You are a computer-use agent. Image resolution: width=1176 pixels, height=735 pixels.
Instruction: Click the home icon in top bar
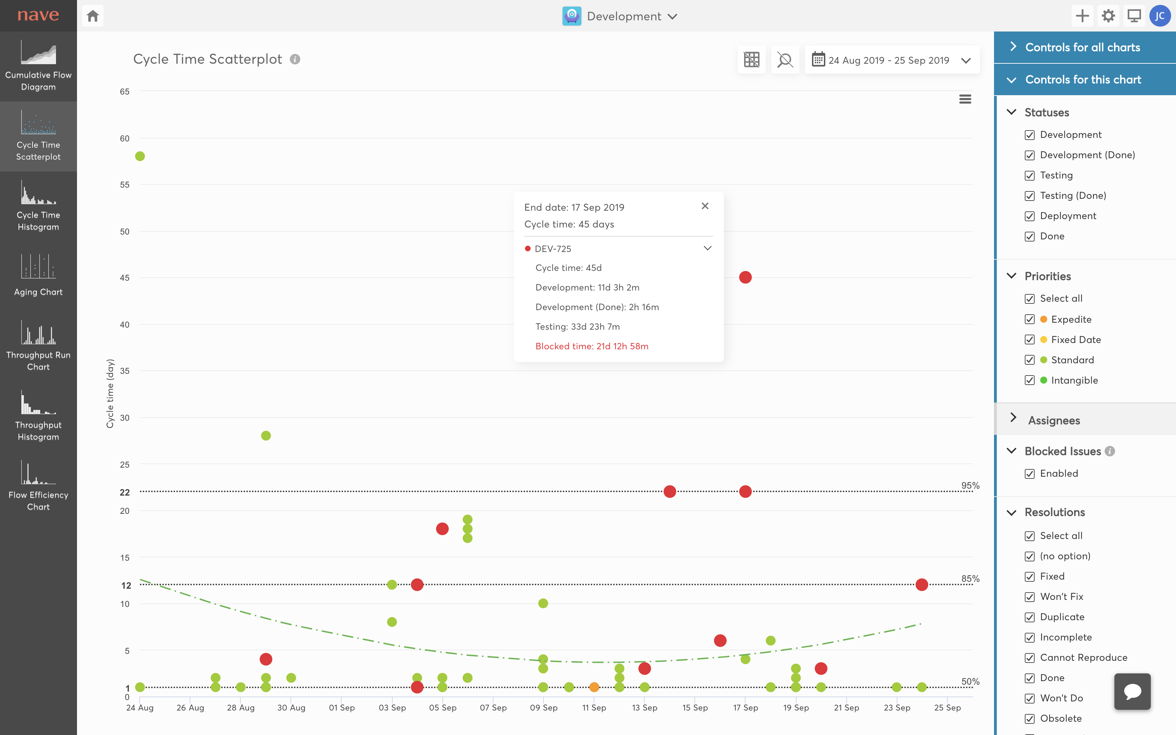point(93,16)
